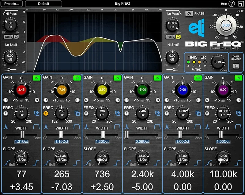Click the 48.00 dB/Oct slope knob

pyautogui.click(x=142, y=158)
